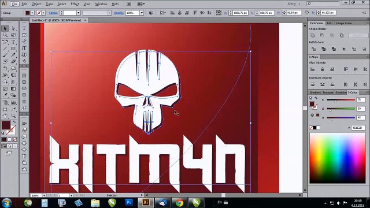Open the Effect menu

tap(75, 4)
